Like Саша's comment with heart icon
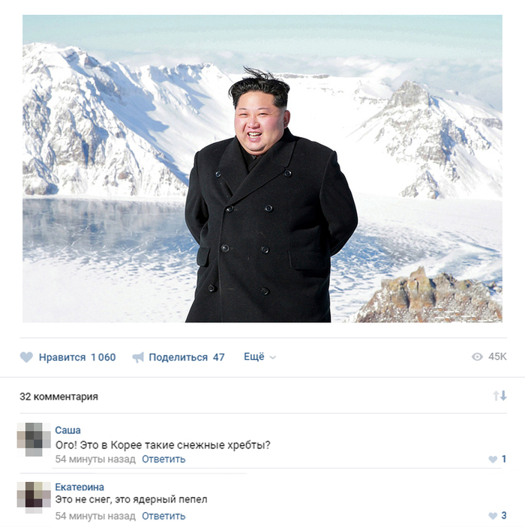Viewport: 525px width, 527px height. pyautogui.click(x=493, y=459)
